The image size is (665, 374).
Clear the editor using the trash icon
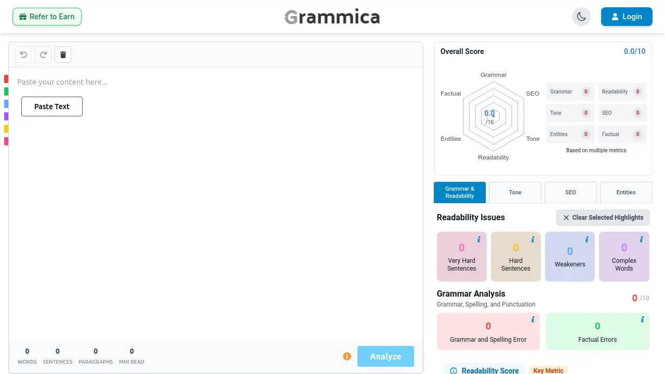pos(63,55)
